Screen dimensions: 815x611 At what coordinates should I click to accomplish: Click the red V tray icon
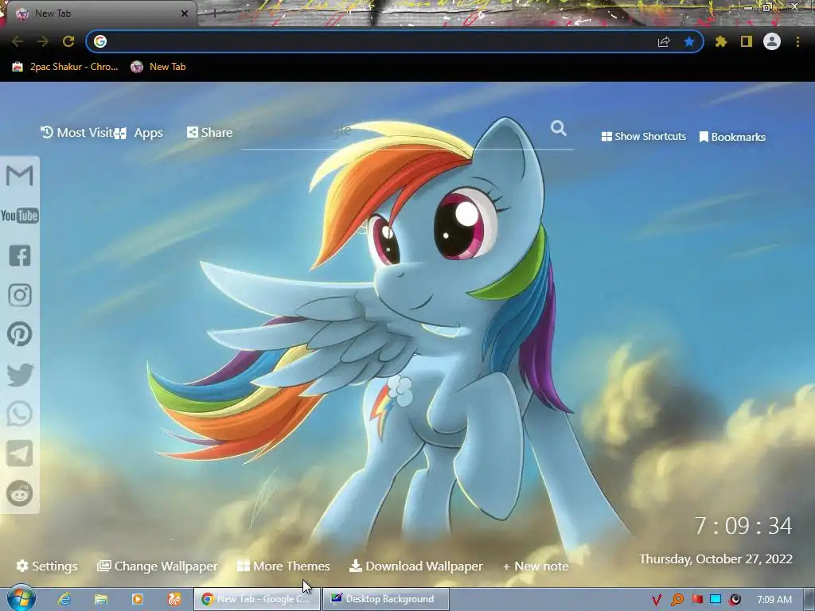[x=657, y=600]
